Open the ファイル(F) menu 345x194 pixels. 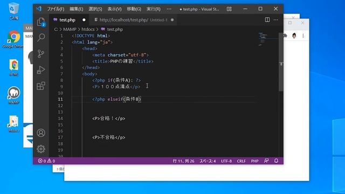coord(56,9)
